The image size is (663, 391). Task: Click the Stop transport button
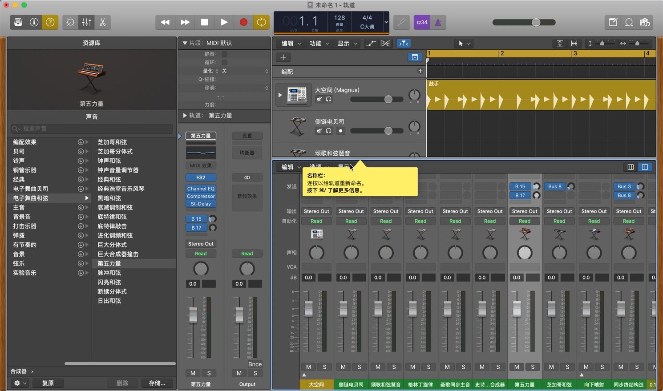tap(204, 22)
